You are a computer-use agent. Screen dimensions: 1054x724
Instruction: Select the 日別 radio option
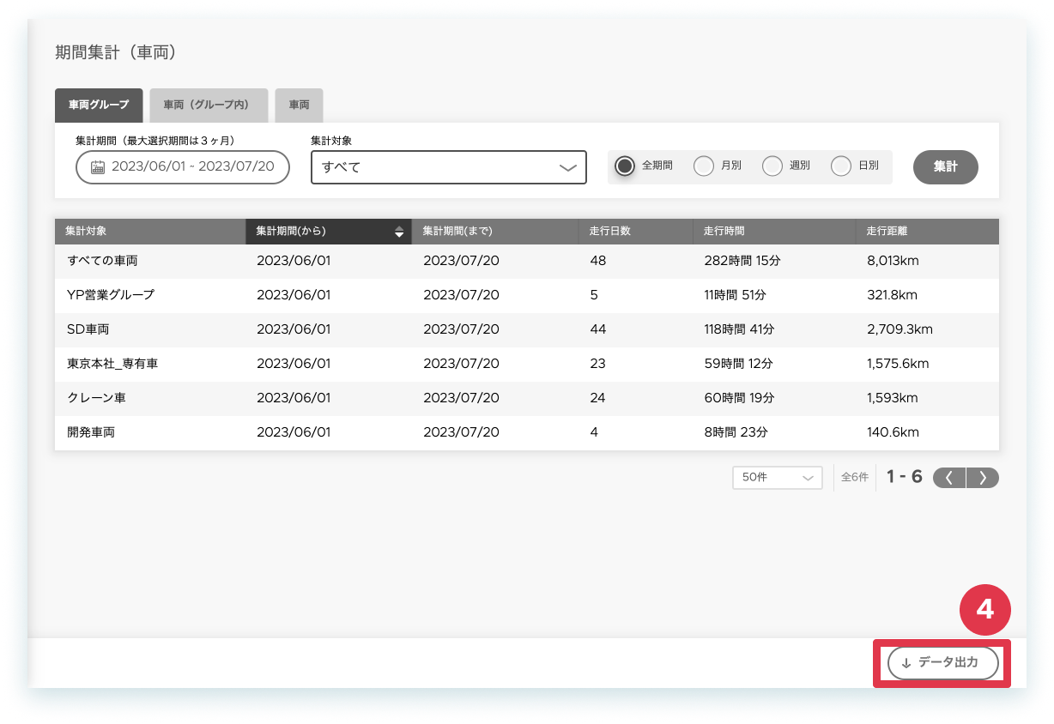pyautogui.click(x=841, y=166)
